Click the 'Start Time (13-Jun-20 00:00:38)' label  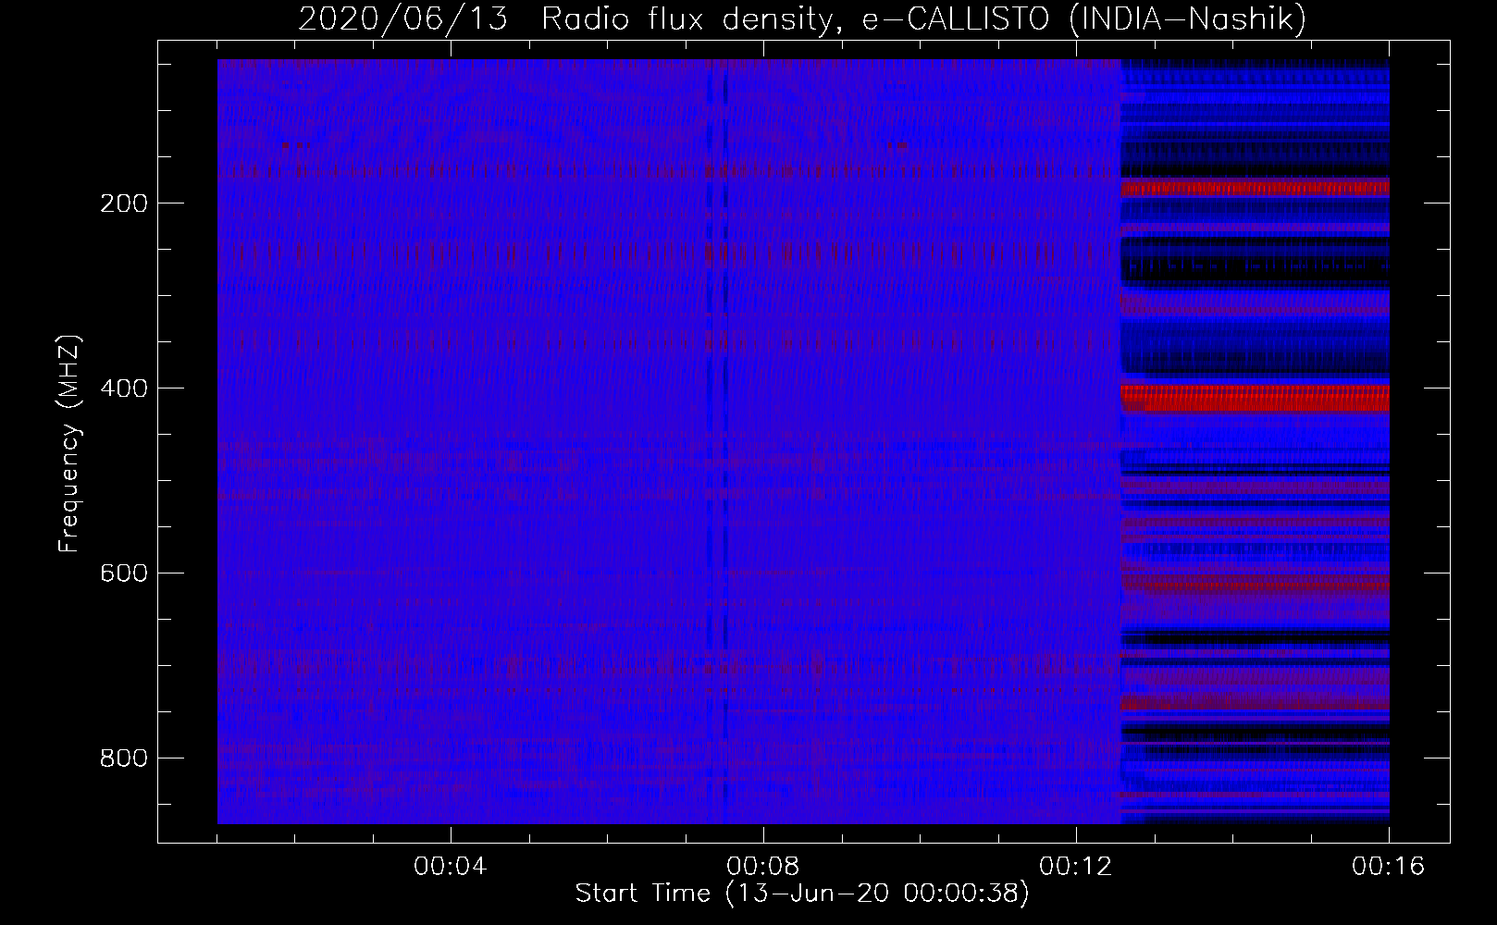802,894
